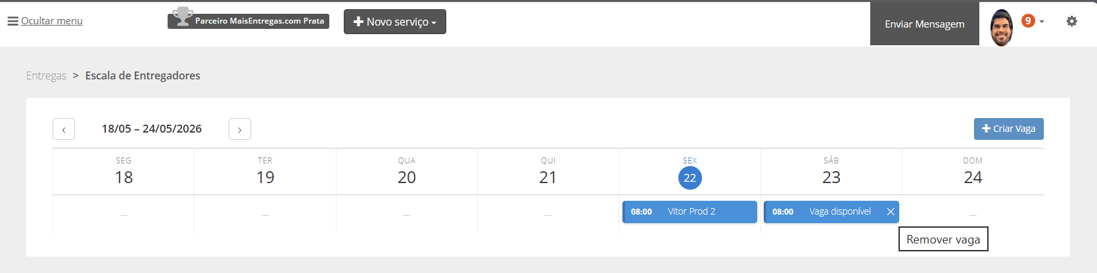1097x273 pixels.
Task: Open the Entregas breadcrumb link
Action: click(46, 75)
